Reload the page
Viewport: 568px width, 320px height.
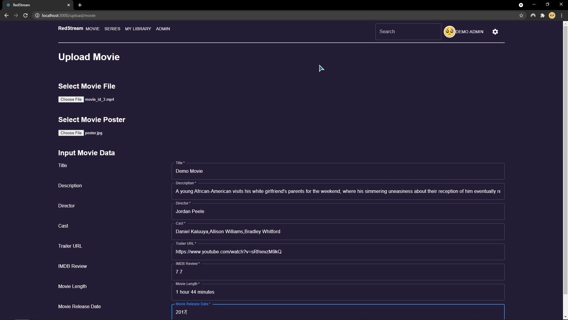pyautogui.click(x=25, y=15)
